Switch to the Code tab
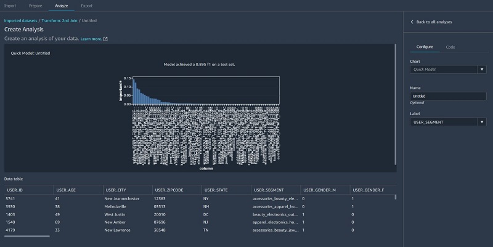Image resolution: width=493 pixels, height=247 pixels. point(450,47)
